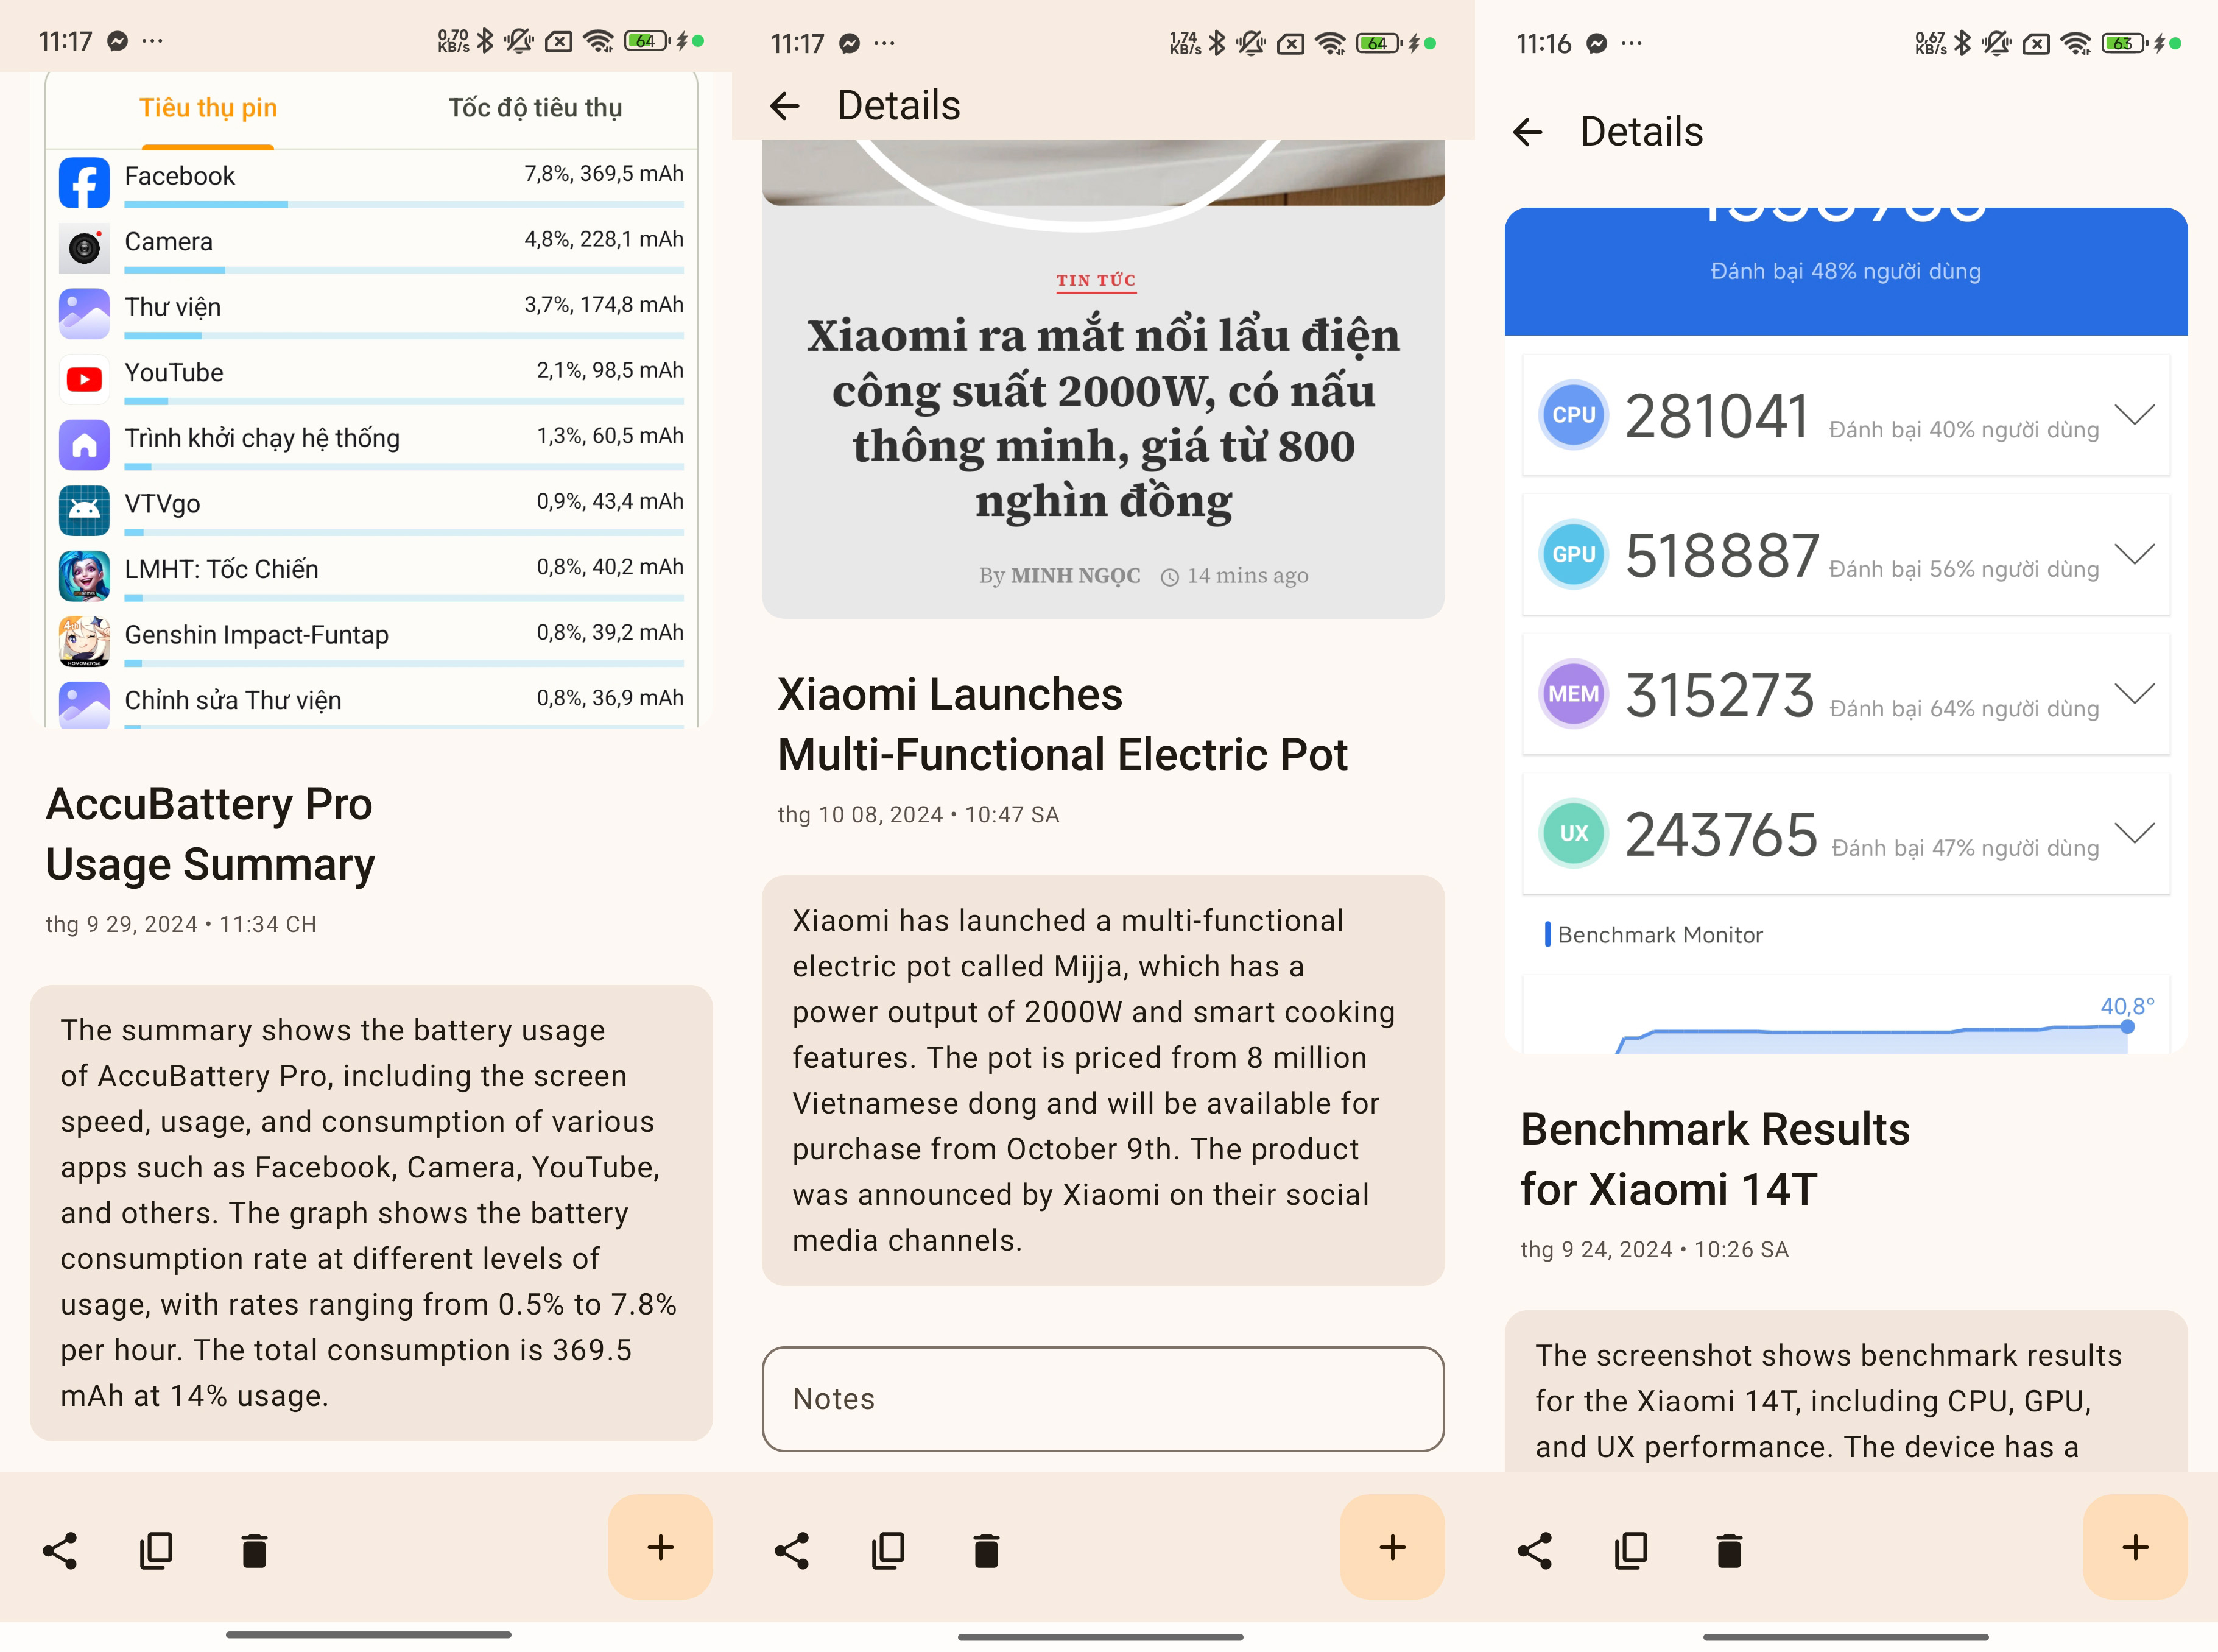Tap share icon in middle Xiaomi pot screen
Image resolution: width=2218 pixels, height=1652 pixels.
[x=792, y=1550]
